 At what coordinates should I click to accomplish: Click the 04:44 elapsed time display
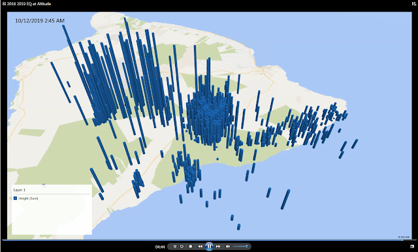159,247
